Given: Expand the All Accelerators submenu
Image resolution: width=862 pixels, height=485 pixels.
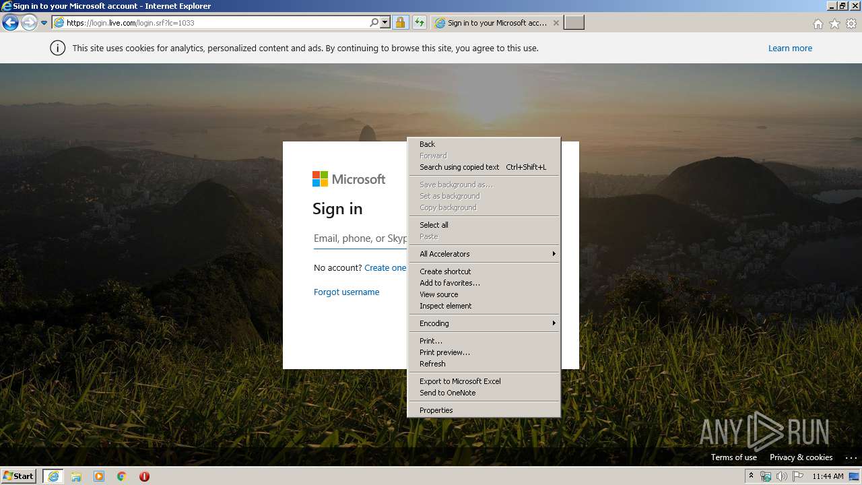Looking at the screenshot, I should coord(484,254).
